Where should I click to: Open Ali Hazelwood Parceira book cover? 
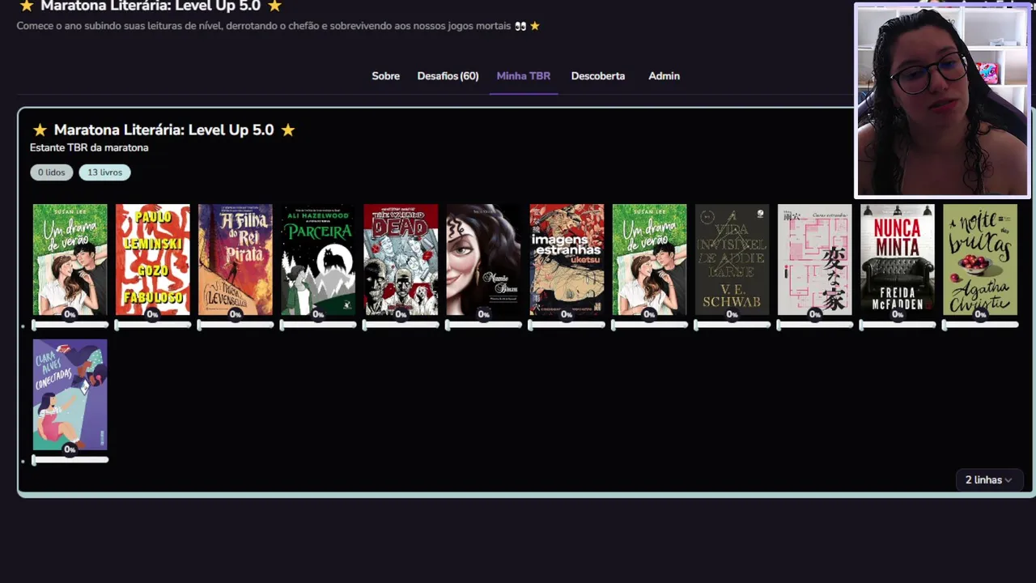318,259
